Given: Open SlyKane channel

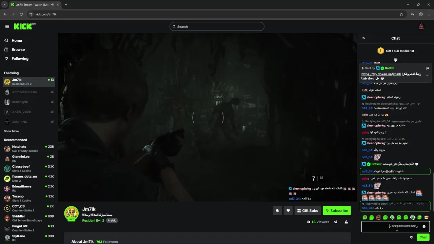Looking at the screenshot, I should pos(29,238).
